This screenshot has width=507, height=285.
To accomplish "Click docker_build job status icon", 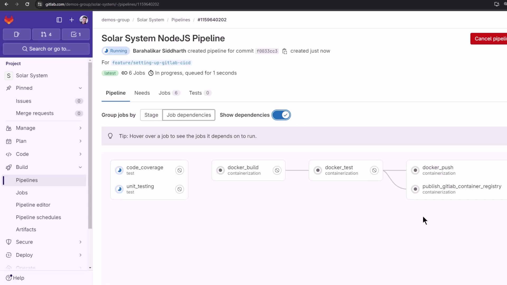I will pyautogui.click(x=220, y=170).
